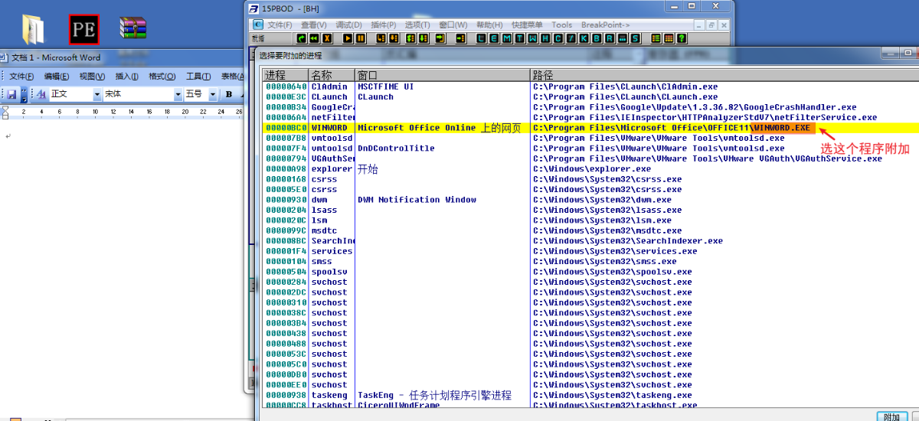Open the PE tool desktop icon
Screen dimensions: 919x421
[x=83, y=29]
